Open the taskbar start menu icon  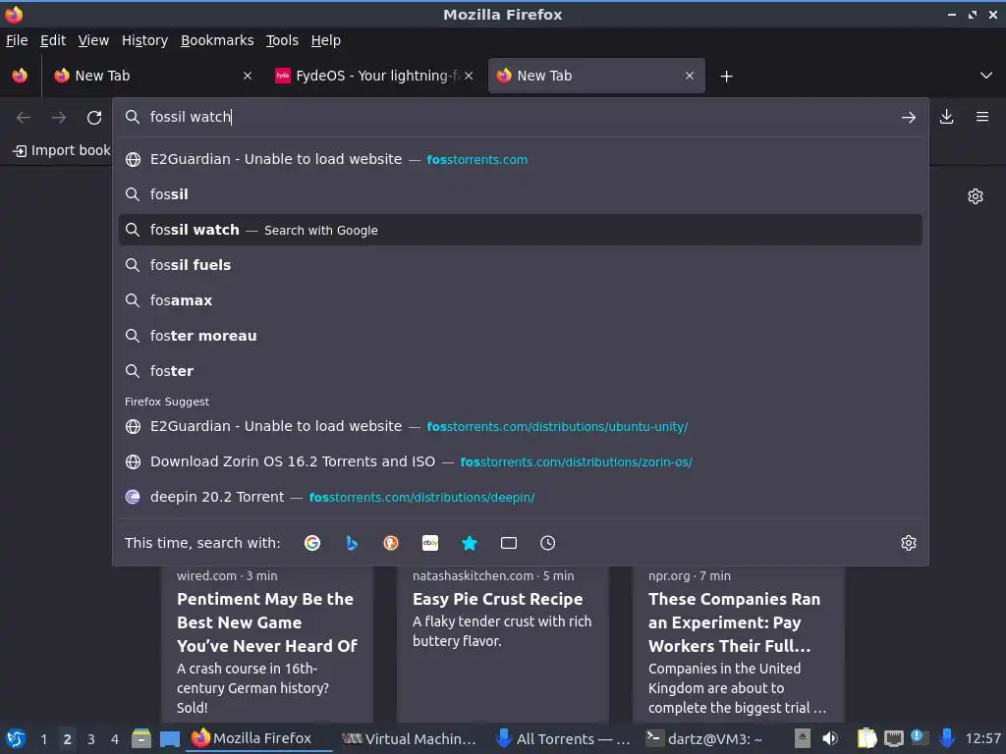(16, 738)
